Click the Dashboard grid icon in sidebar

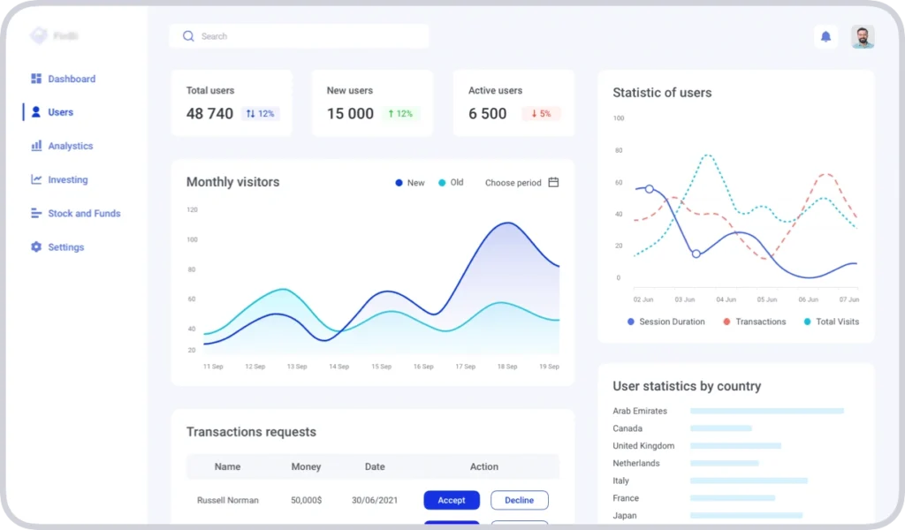[36, 79]
